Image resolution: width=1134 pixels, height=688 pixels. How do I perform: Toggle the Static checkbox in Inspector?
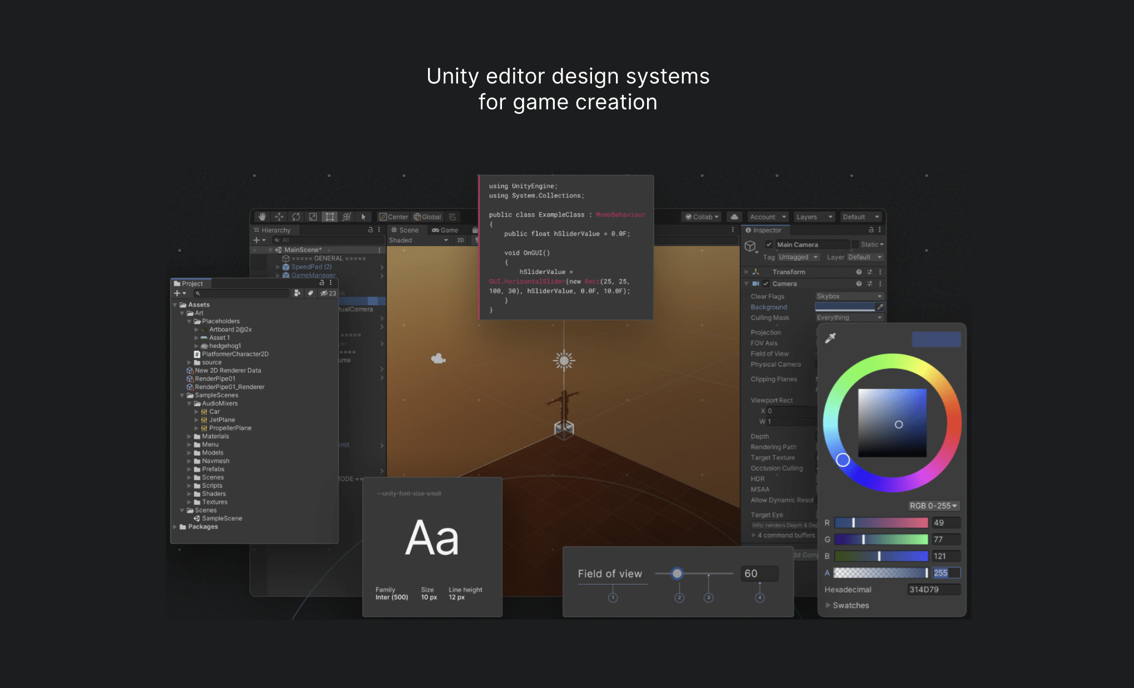856,245
